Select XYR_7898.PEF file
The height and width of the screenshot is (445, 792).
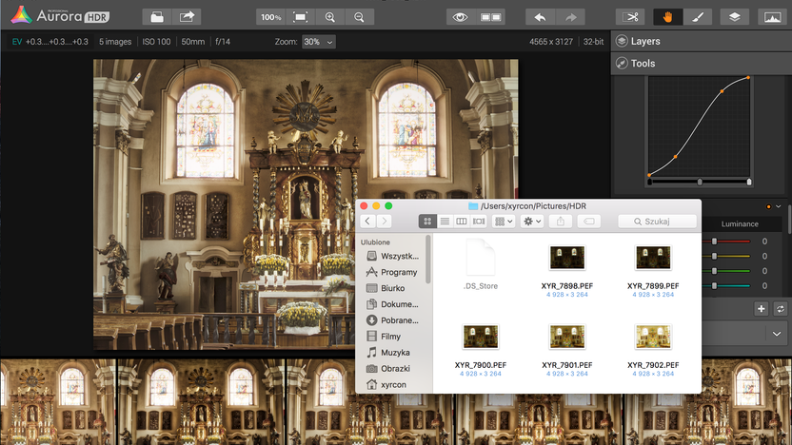tap(566, 270)
